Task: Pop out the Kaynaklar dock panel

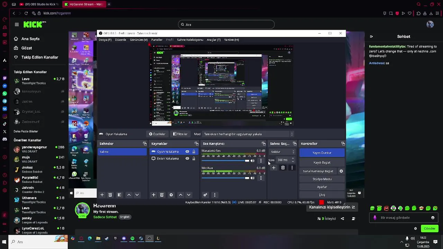Action: tap(196, 144)
